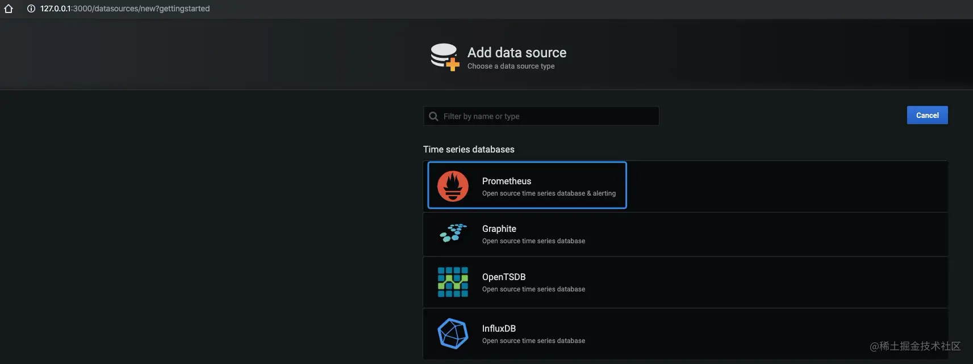The height and width of the screenshot is (364, 973).
Task: Choose the Graphite data source title
Action: [499, 228]
